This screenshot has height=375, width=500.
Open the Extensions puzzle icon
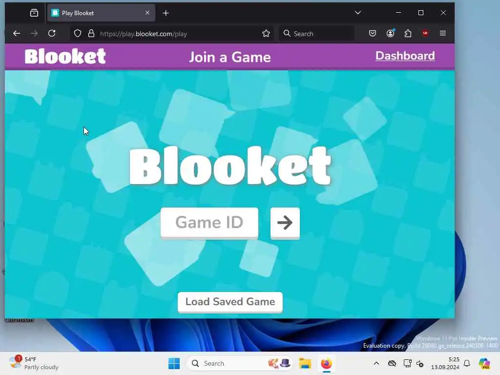tap(408, 33)
